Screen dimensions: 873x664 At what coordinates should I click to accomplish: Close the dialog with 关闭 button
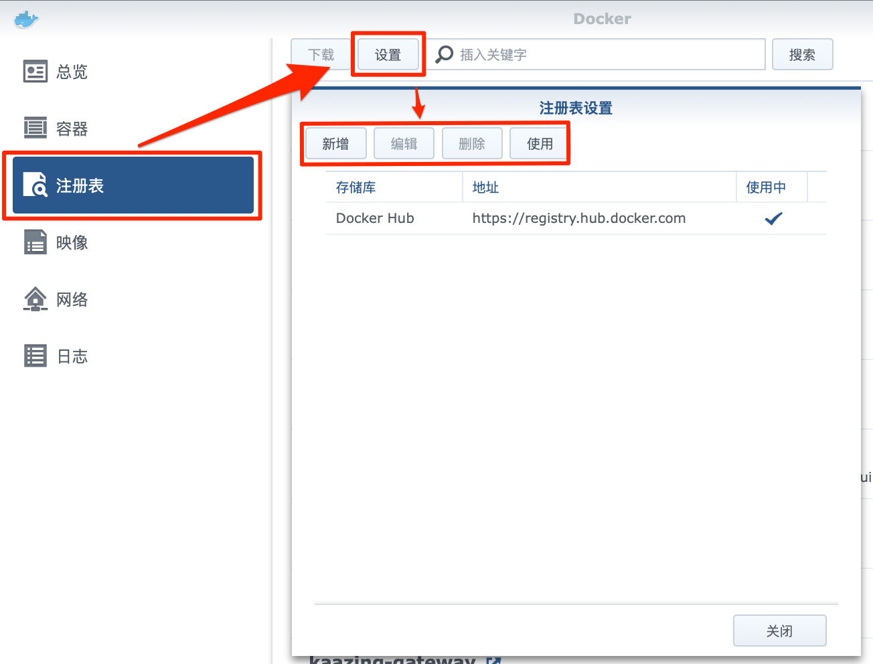(779, 631)
